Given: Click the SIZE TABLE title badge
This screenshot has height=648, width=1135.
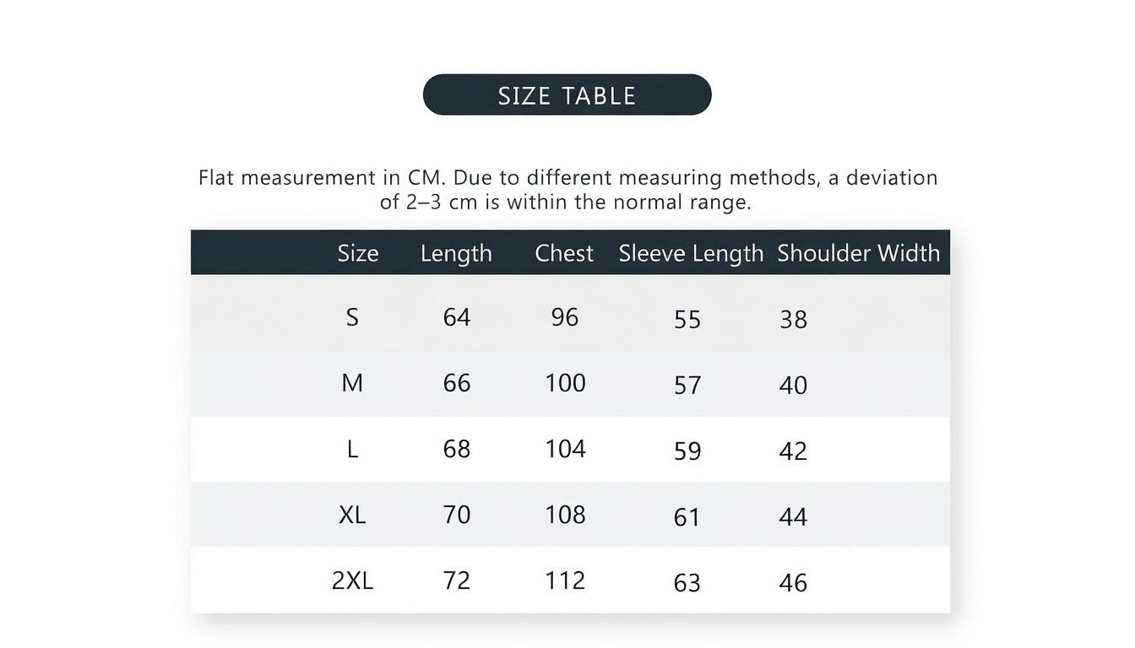Looking at the screenshot, I should [567, 94].
